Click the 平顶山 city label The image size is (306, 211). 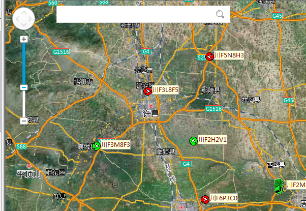click(28, 175)
